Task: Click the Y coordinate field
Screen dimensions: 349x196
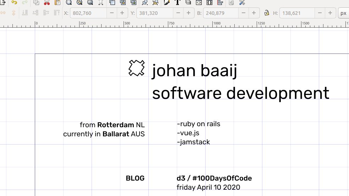Action: (155, 13)
